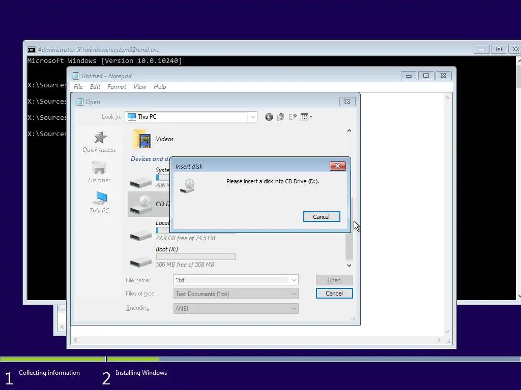Click the 'Microsoft Windows [Version 10.0.10240]' line in cmd
The image size is (521, 390).
[105, 61]
